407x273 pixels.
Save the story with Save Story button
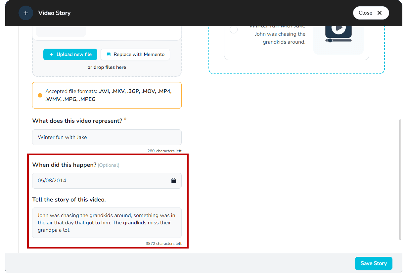tap(373, 263)
